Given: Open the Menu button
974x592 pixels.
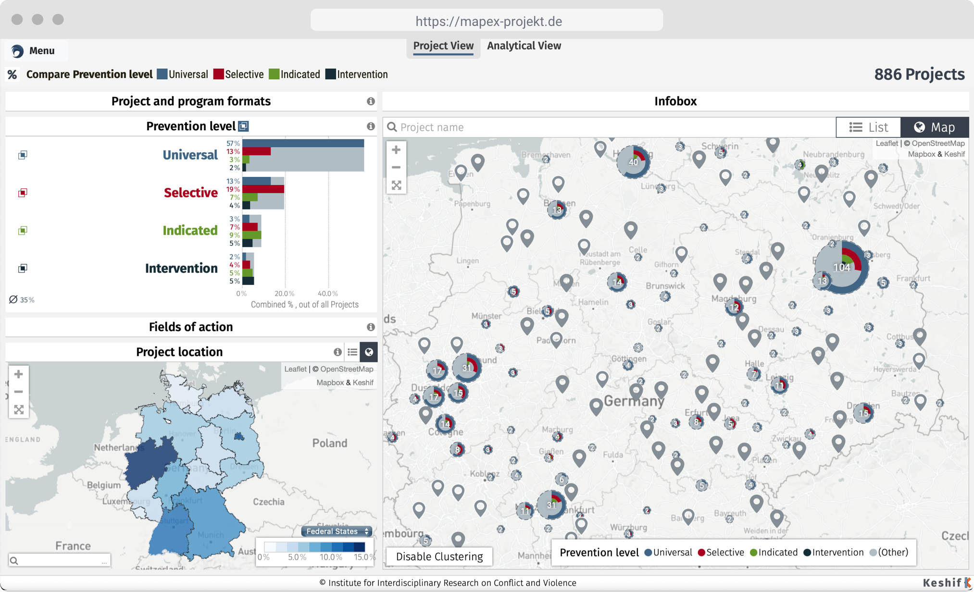Looking at the screenshot, I should 34,50.
